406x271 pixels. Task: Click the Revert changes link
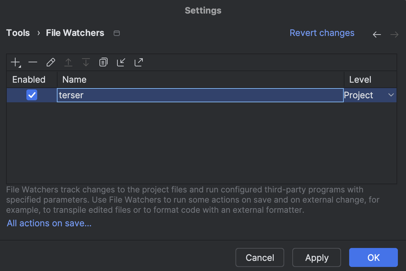[322, 33]
